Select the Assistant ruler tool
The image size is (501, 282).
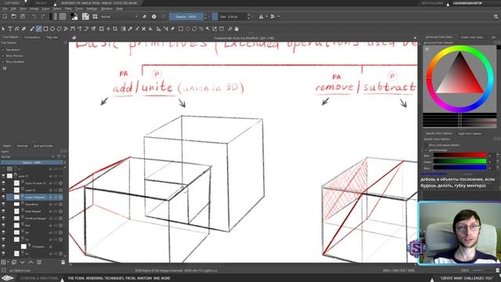pos(158,29)
